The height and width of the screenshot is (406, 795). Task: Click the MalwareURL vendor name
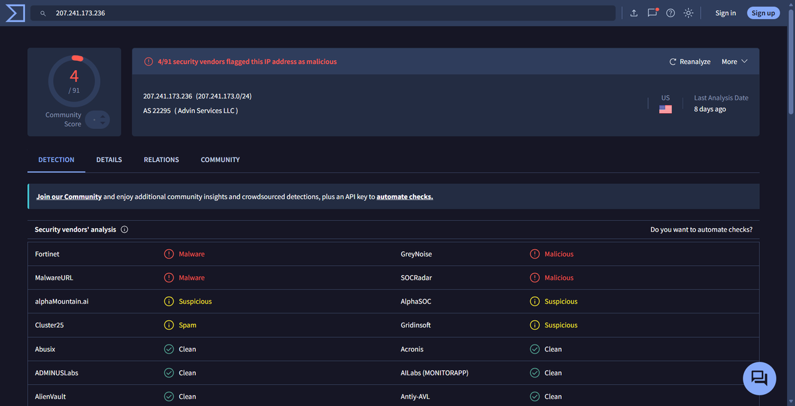[x=54, y=278]
